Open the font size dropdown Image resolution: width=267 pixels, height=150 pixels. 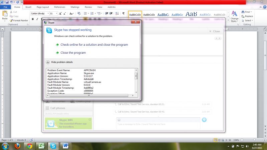(53, 14)
